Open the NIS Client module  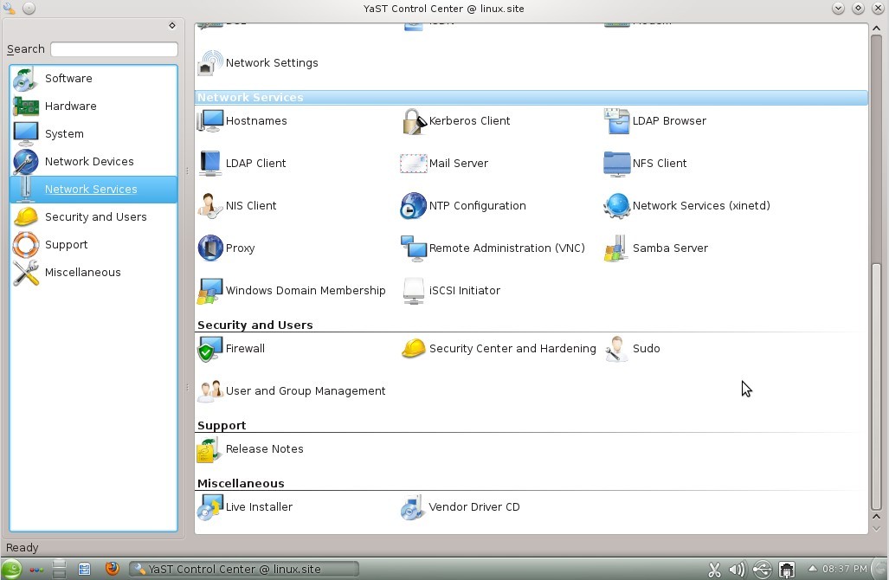coord(237,206)
